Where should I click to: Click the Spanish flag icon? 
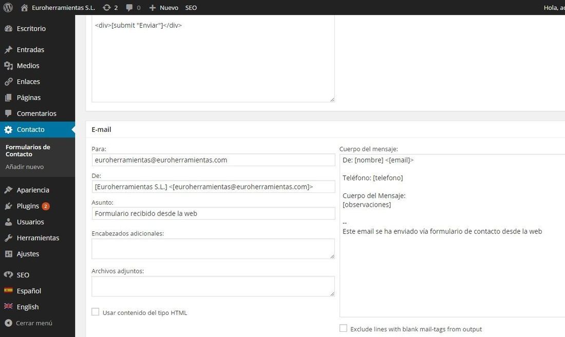(8, 290)
